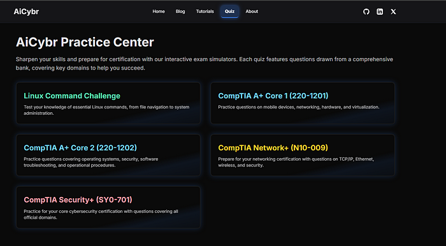This screenshot has height=246, width=446.
Task: Click text about mobile devices, networking, hardware
Action: [x=299, y=107]
